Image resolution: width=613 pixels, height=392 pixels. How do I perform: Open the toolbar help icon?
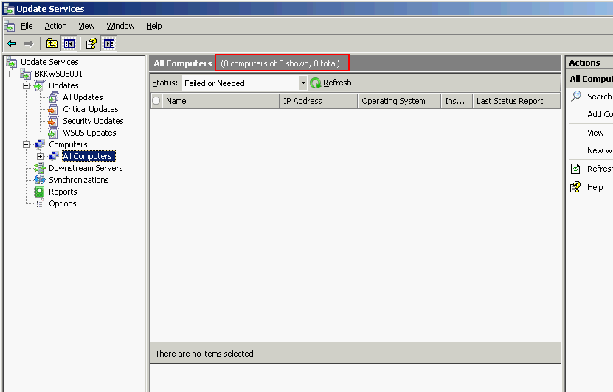[91, 43]
